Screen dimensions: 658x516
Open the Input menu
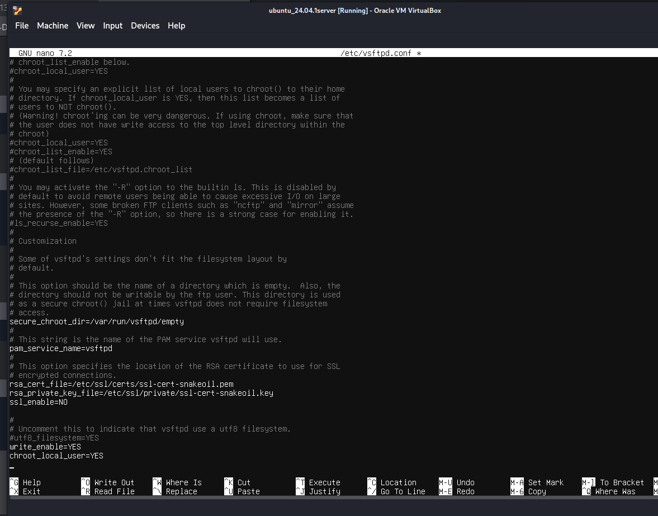coord(113,26)
